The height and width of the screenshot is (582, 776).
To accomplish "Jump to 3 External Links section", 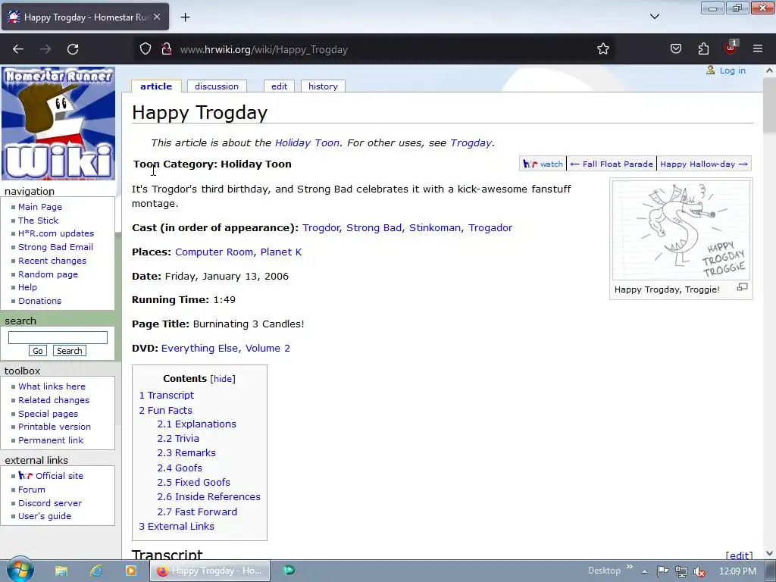I will (x=177, y=527).
